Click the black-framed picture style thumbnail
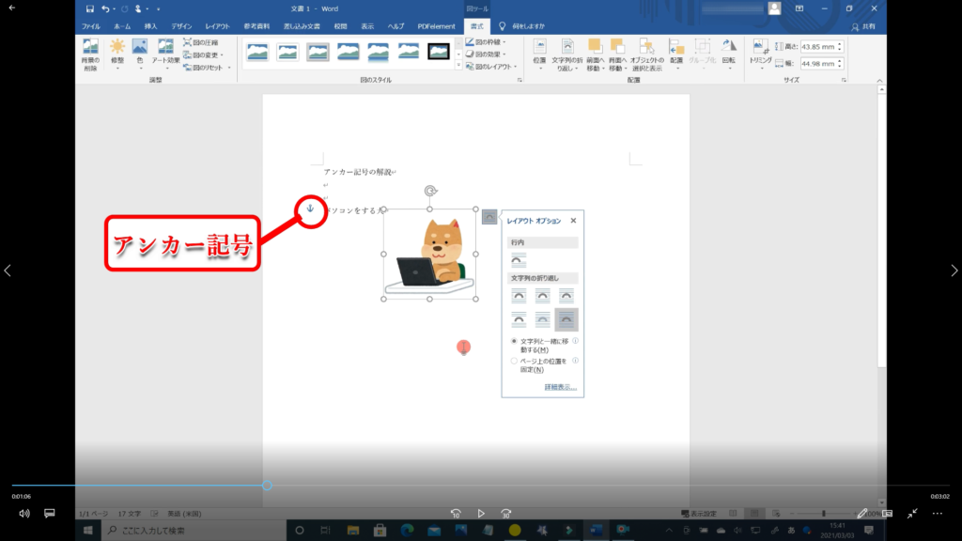Image resolution: width=962 pixels, height=541 pixels. 439,51
